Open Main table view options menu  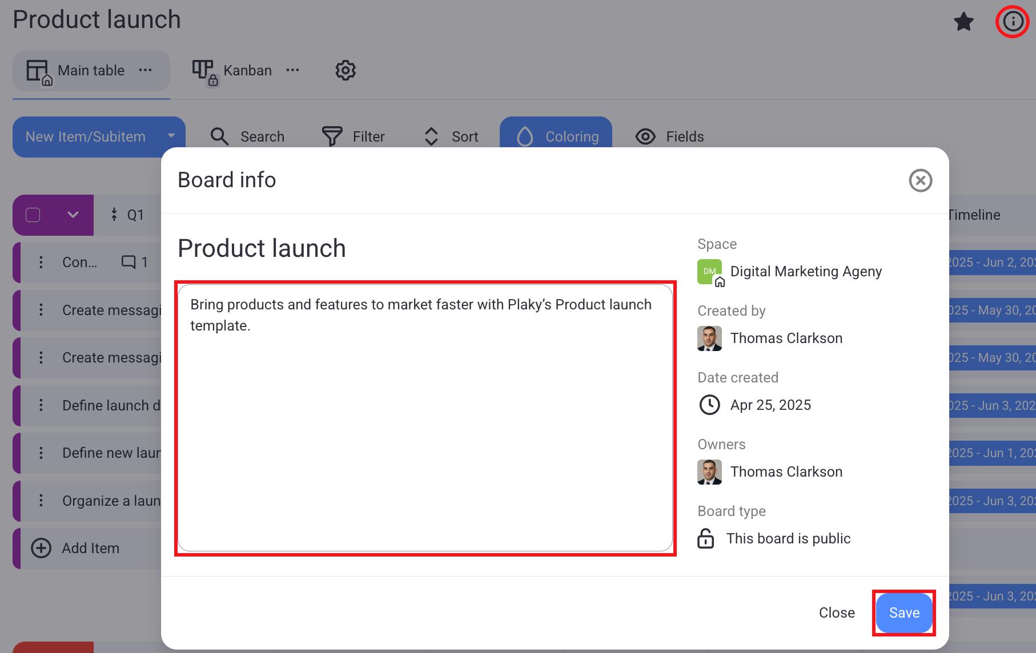(146, 70)
